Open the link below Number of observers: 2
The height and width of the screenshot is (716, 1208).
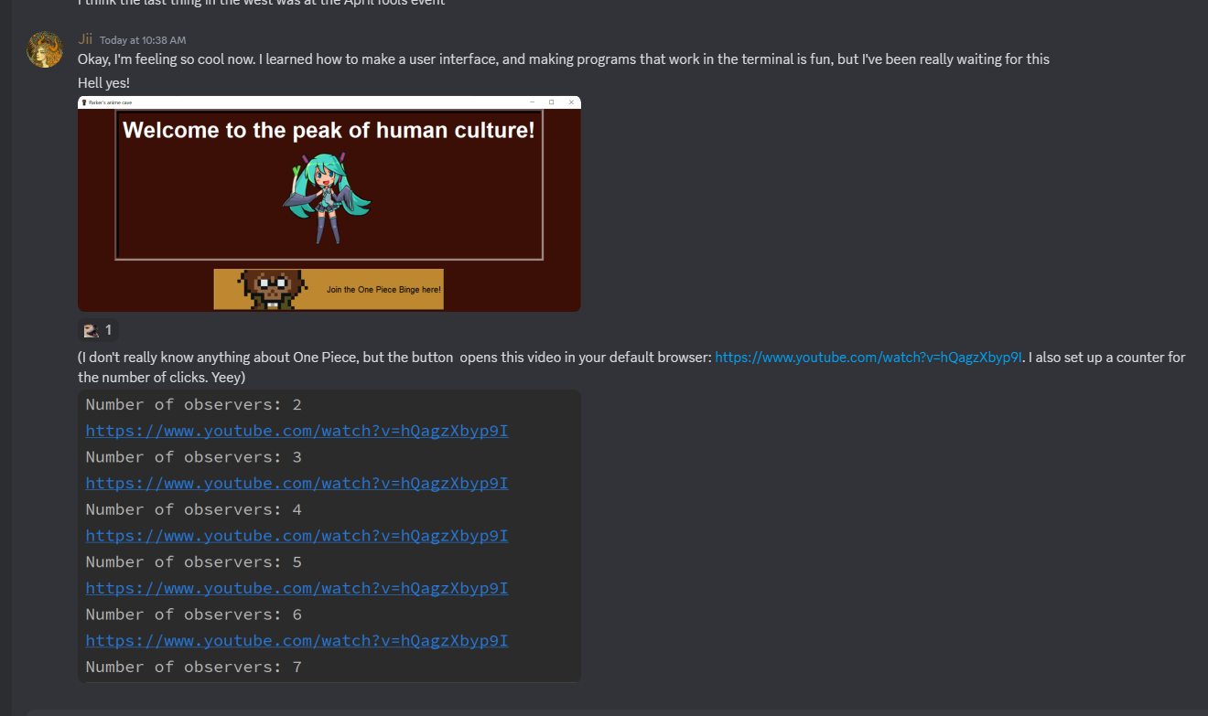(x=297, y=431)
